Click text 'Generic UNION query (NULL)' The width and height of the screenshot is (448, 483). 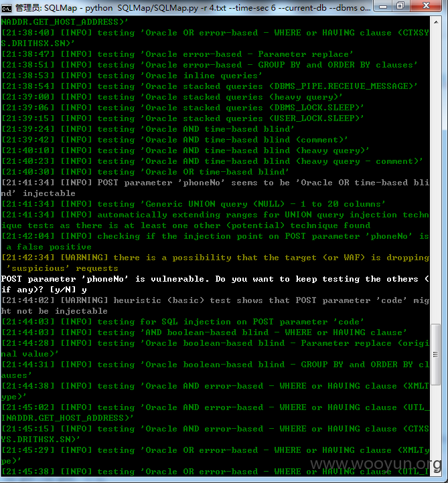pyautogui.click(x=214, y=204)
